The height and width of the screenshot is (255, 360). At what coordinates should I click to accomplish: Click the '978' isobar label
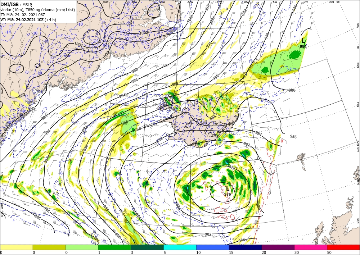point(232,168)
